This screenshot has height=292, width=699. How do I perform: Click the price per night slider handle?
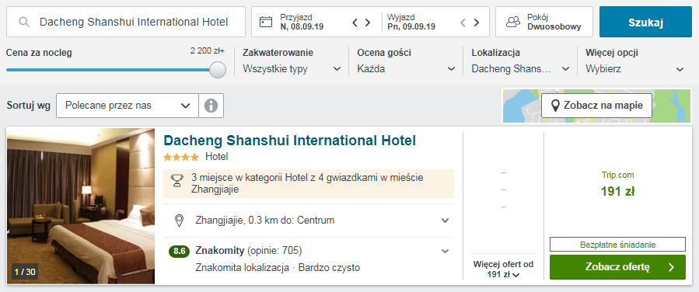(x=218, y=70)
